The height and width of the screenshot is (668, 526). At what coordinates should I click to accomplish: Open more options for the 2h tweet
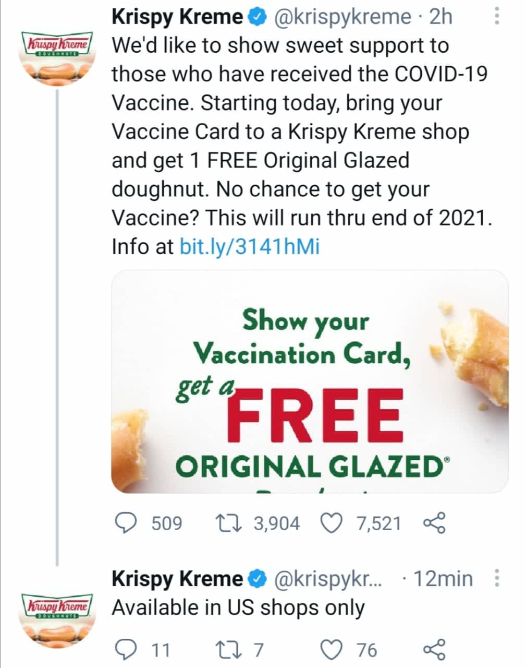tap(496, 17)
